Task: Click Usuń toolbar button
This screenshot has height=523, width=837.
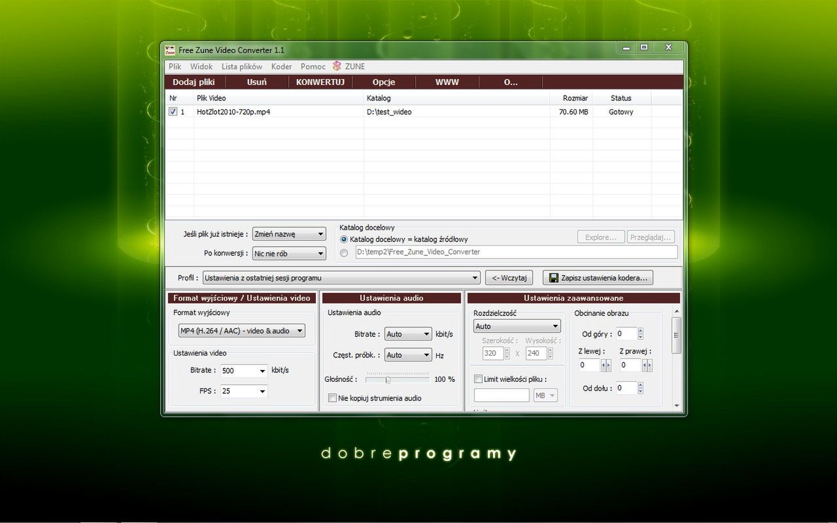Action: (x=257, y=82)
